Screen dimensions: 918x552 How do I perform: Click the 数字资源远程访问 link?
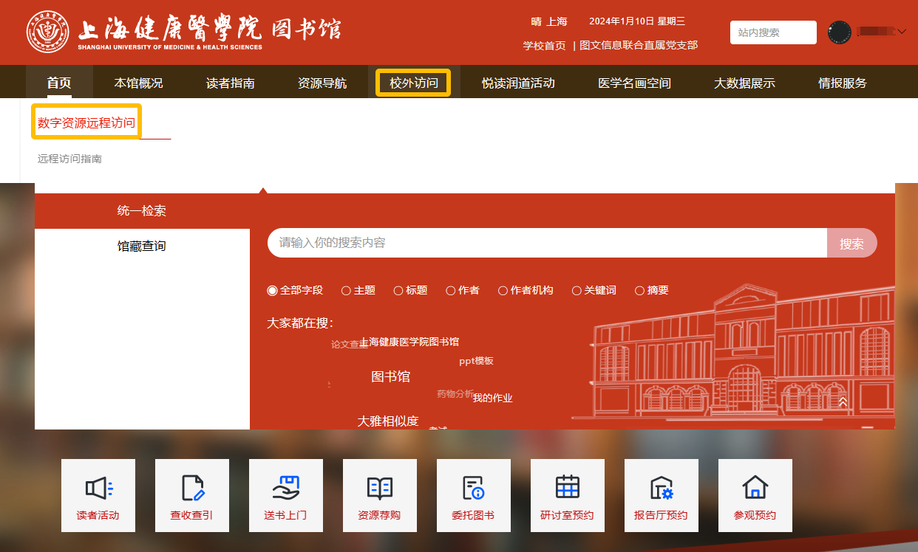86,123
